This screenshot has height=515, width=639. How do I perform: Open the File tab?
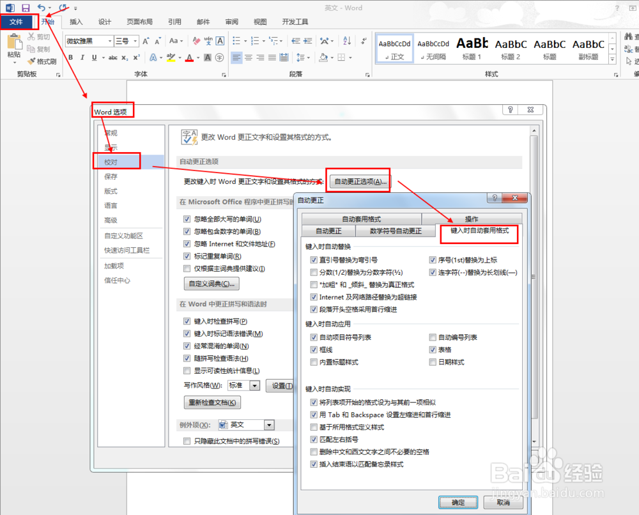[16, 22]
